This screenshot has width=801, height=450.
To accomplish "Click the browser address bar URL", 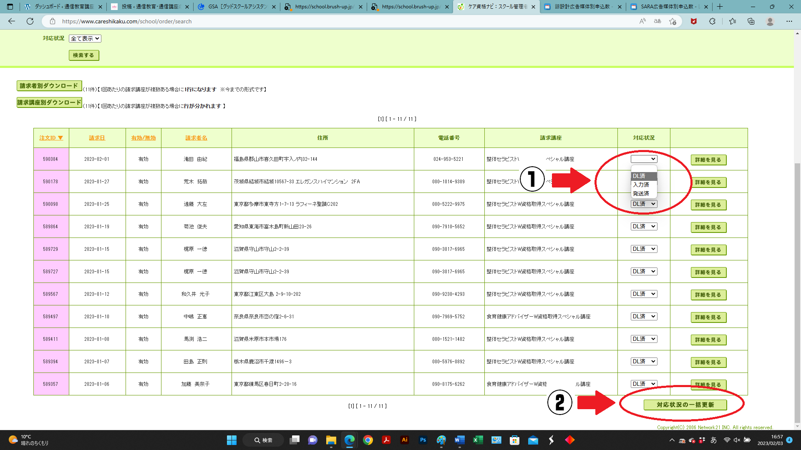I will pos(127,21).
